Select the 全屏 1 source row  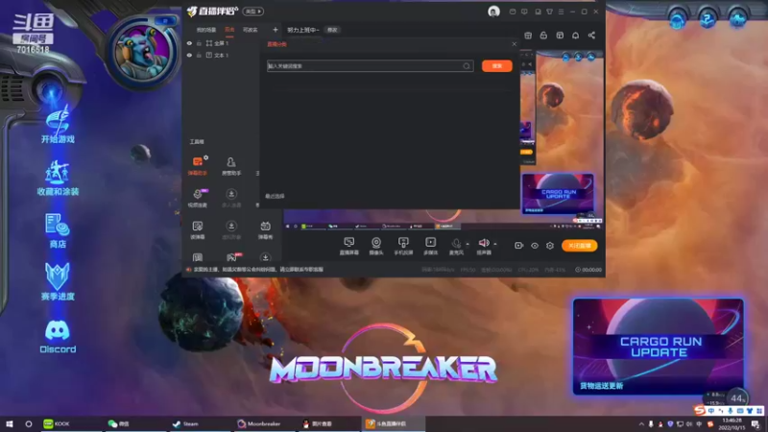pos(221,43)
